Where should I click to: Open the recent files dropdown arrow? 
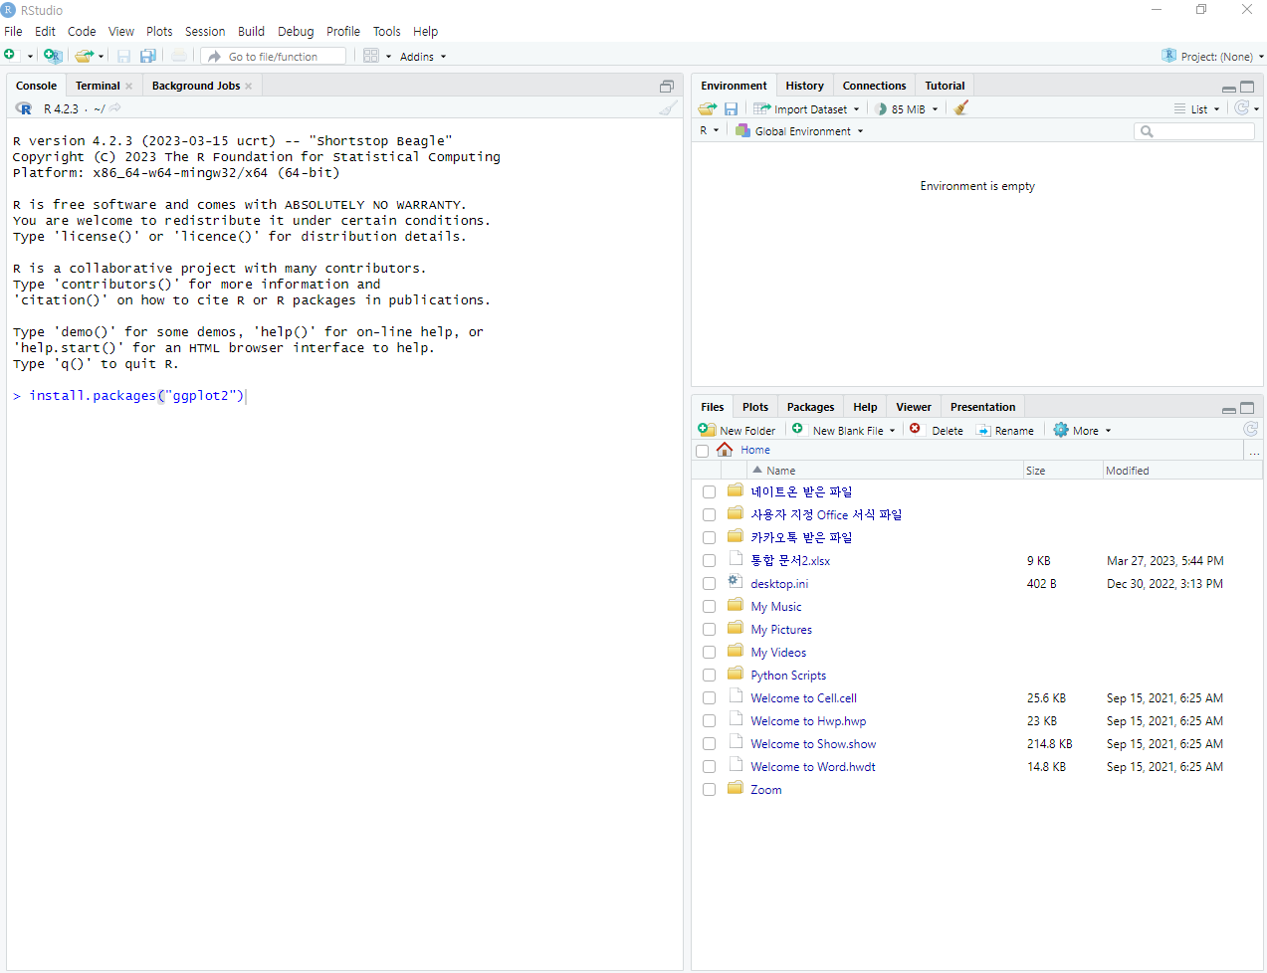[101, 57]
